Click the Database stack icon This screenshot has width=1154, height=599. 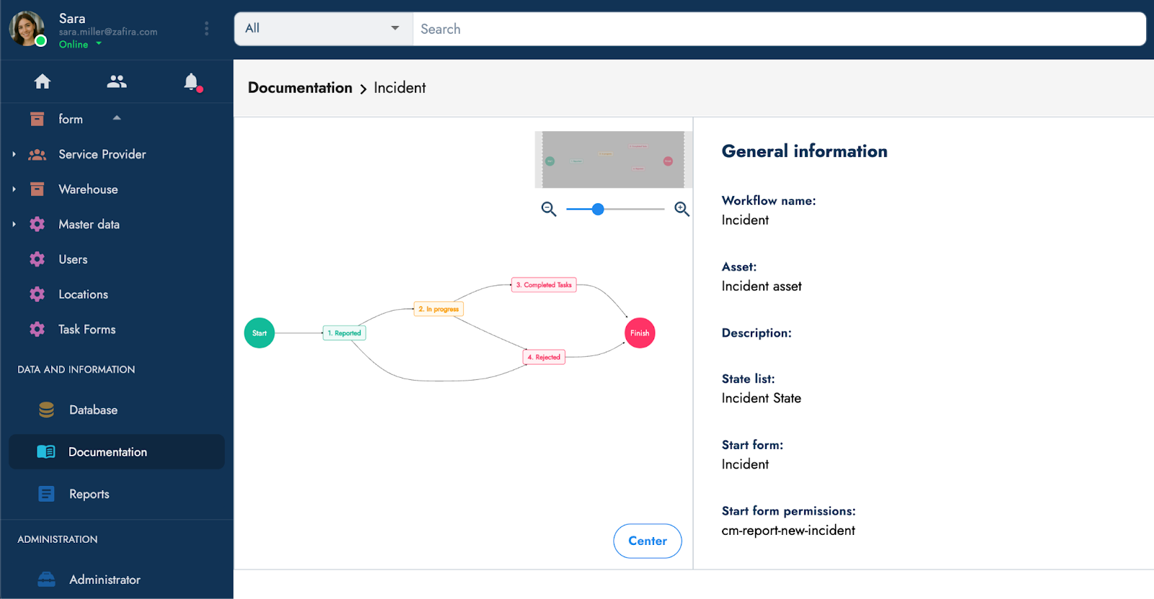coord(46,410)
